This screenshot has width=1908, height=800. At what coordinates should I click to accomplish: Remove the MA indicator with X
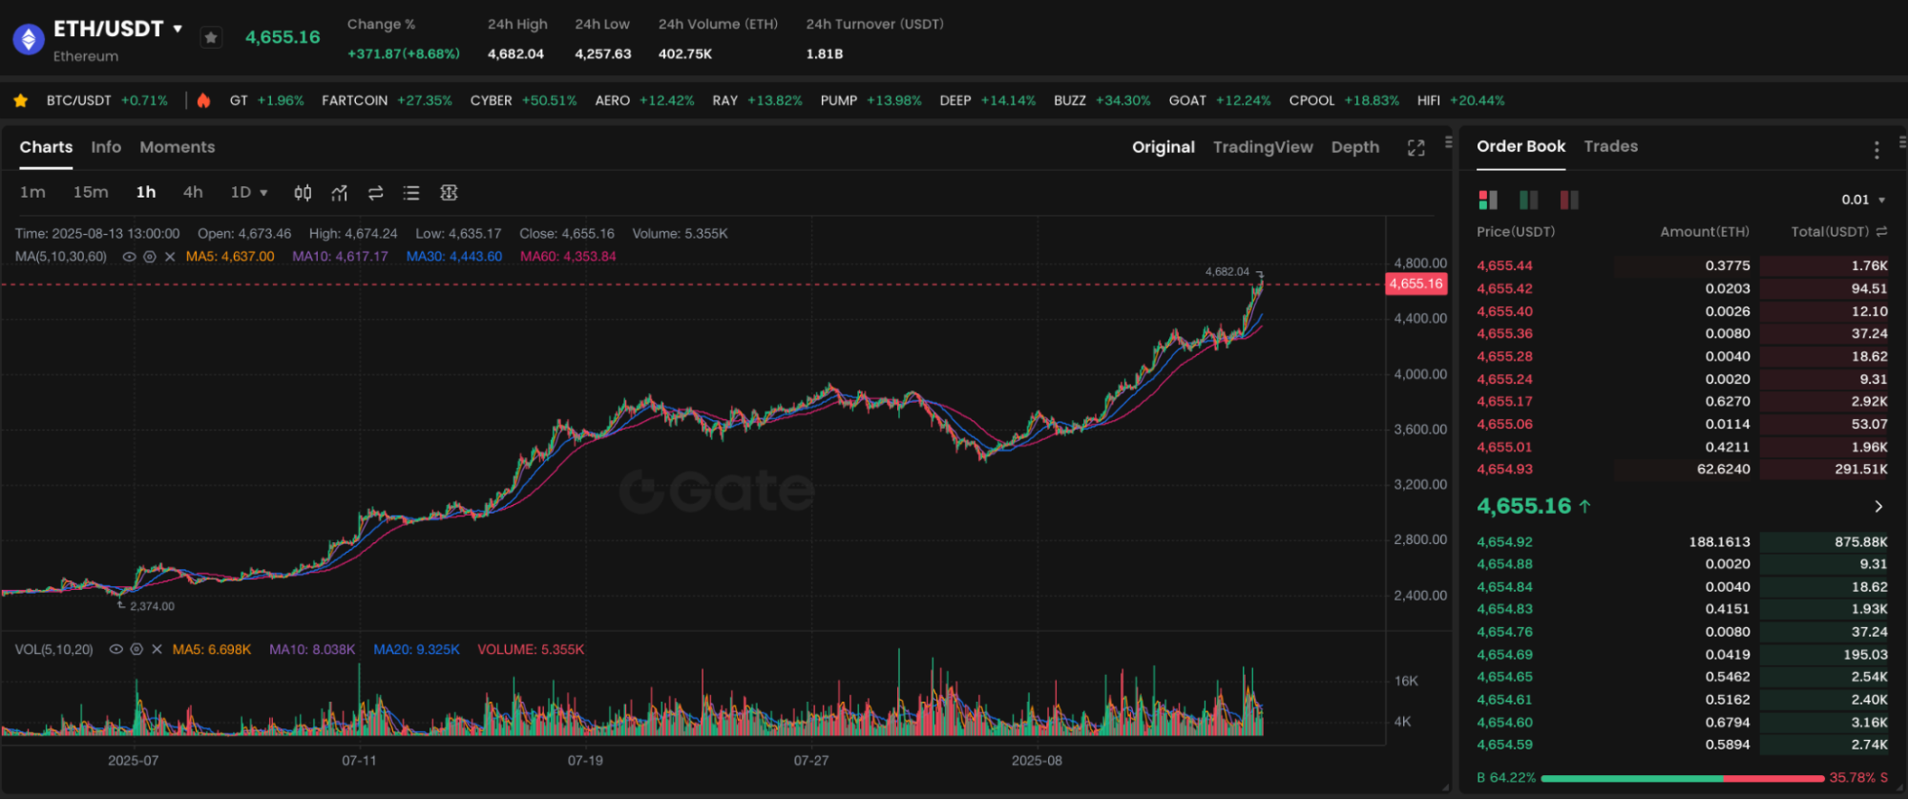coord(170,257)
